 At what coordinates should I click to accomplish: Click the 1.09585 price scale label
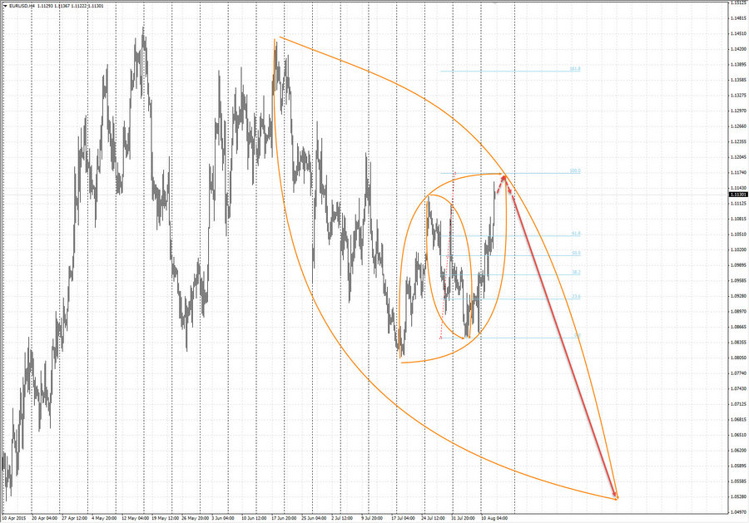click(738, 280)
